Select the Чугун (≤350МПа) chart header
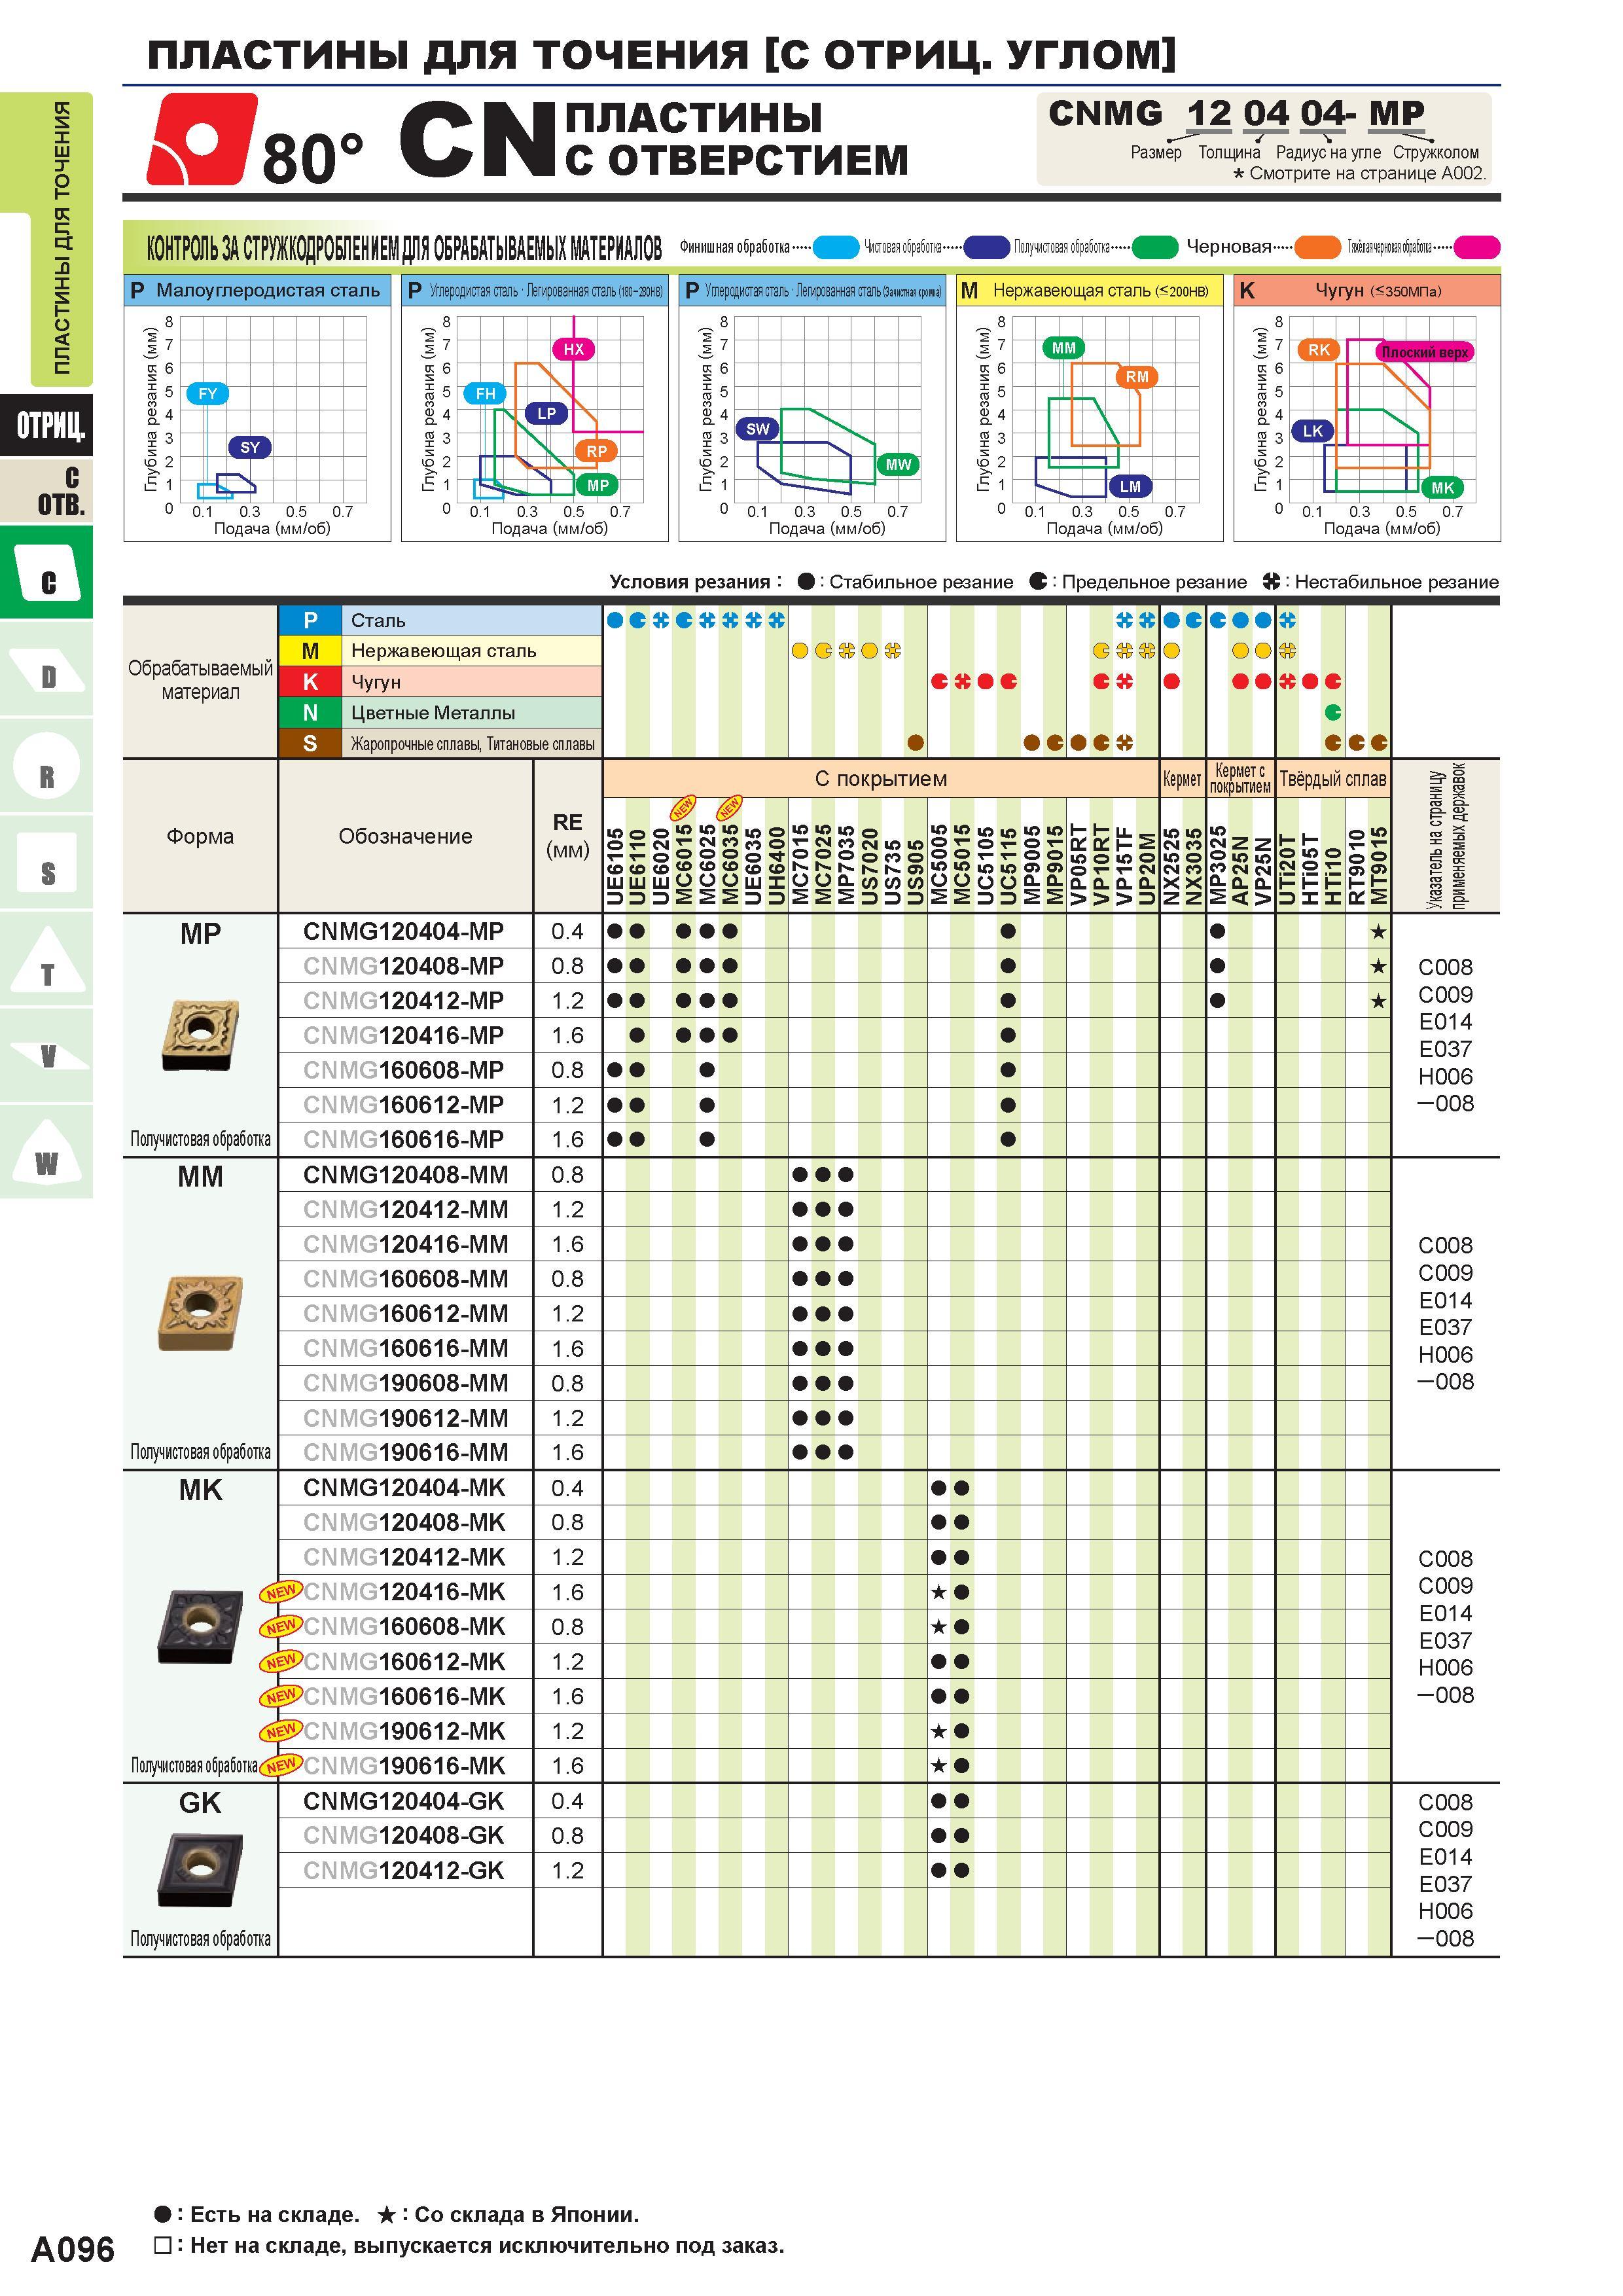 1367,291
